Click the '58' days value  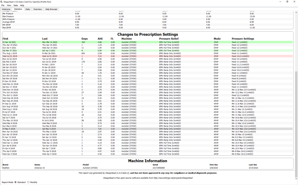(83, 120)
